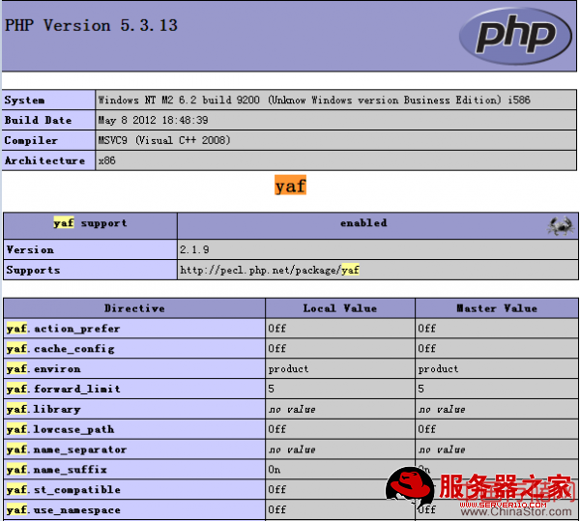Click the yaf.environ local value 'product'
The width and height of the screenshot is (580, 521).
(x=288, y=369)
